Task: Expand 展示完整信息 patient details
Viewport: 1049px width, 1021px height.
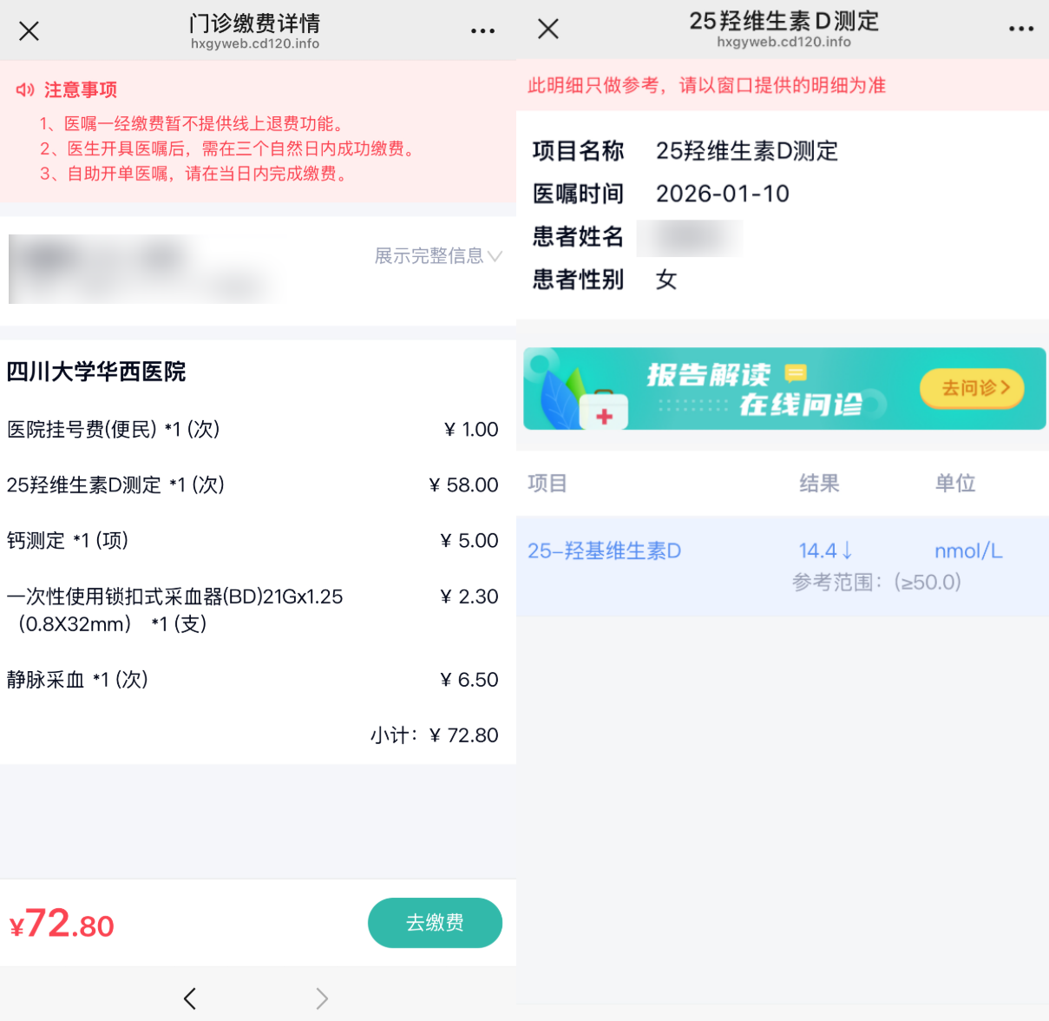Action: (x=437, y=256)
